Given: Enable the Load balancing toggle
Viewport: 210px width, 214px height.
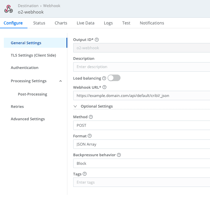Looking at the screenshot, I should tap(114, 78).
